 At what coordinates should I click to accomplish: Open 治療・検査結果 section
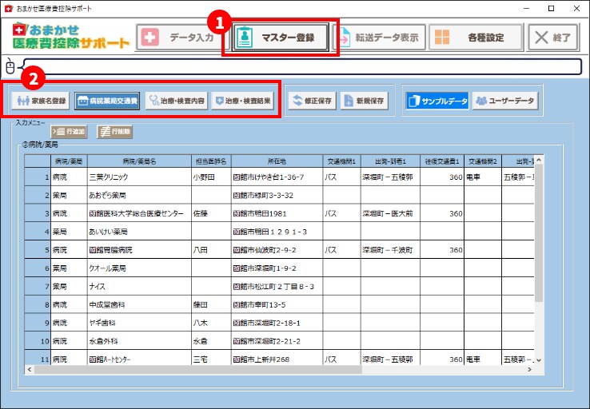point(243,101)
